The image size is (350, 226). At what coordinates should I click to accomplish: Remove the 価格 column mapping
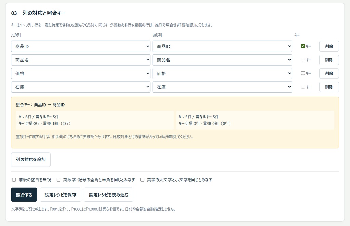coord(329,73)
